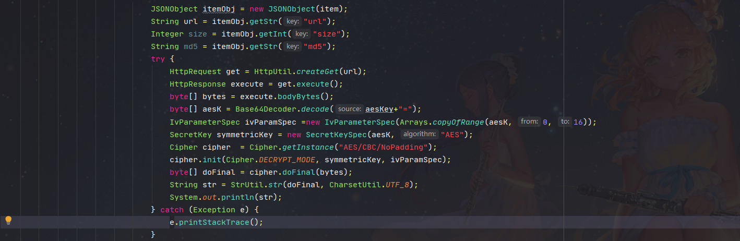Image resolution: width=740 pixels, height=241 pixels.
Task: Click the 'UTF_8' constant
Action: pyautogui.click(x=397, y=184)
